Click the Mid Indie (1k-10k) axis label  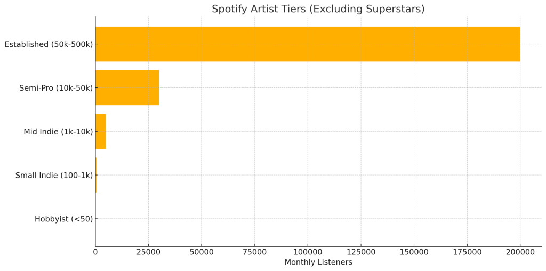(59, 132)
